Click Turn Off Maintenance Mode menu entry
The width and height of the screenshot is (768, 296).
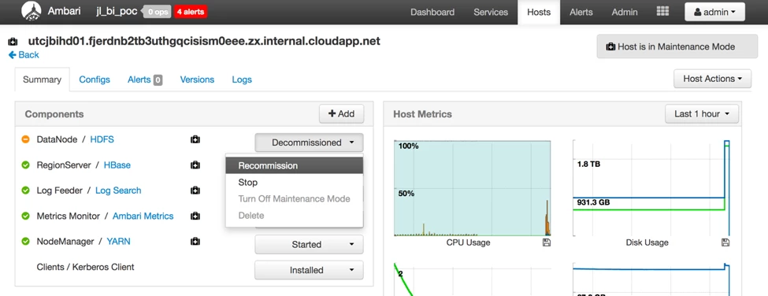coord(295,199)
